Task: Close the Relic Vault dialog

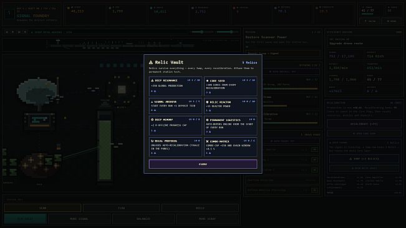Action: pos(203,164)
